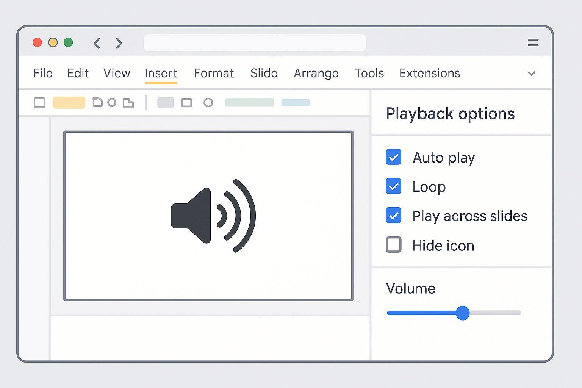Click the first square outline toolbar icon
Screen dimensions: 582x388
pos(39,103)
